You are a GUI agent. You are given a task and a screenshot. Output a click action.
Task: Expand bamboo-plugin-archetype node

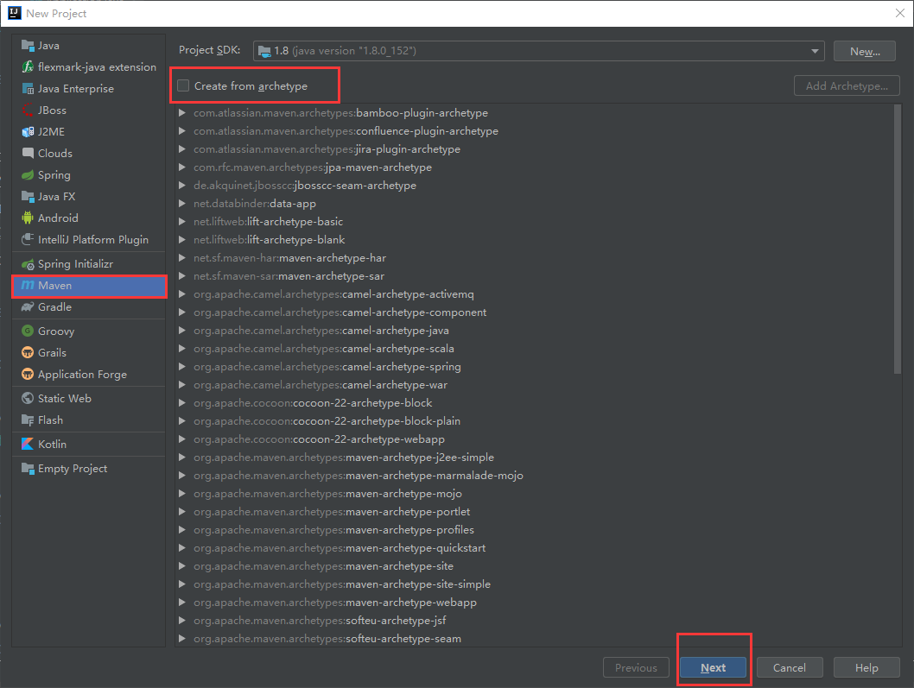click(x=182, y=113)
